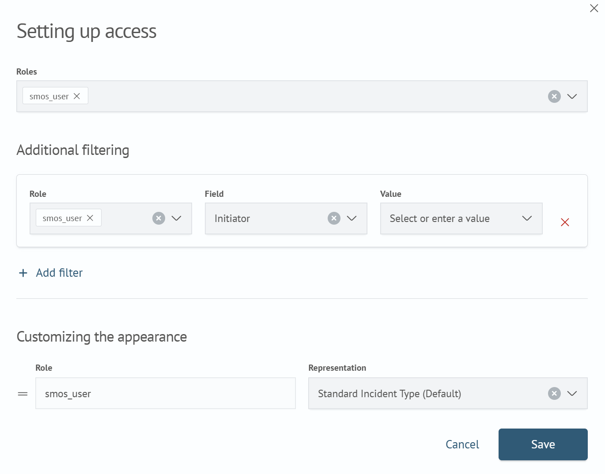Click the Additional filtering heading

pos(73,150)
